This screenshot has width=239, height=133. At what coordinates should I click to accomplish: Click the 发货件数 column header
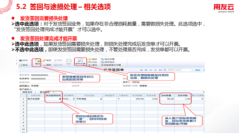pyautogui.click(x=151, y=96)
